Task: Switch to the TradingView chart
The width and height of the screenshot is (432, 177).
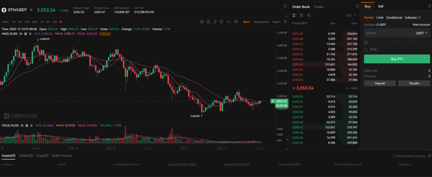Action: click(261, 22)
